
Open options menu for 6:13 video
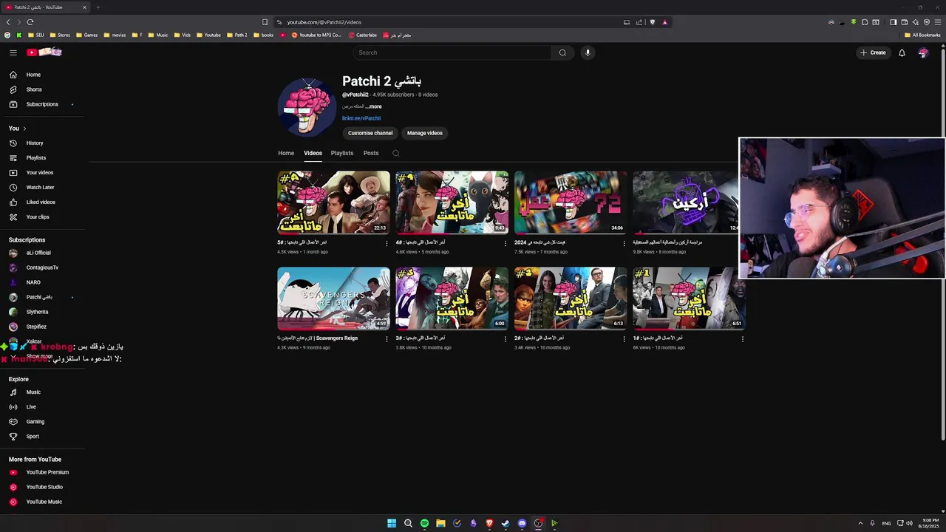point(624,339)
